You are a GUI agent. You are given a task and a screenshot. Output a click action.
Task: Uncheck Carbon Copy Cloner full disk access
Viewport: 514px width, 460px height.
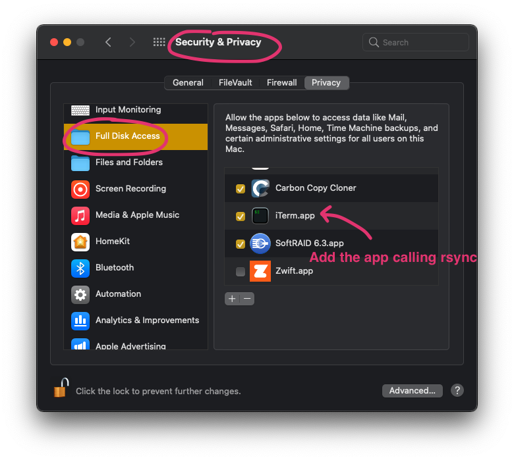(x=241, y=189)
